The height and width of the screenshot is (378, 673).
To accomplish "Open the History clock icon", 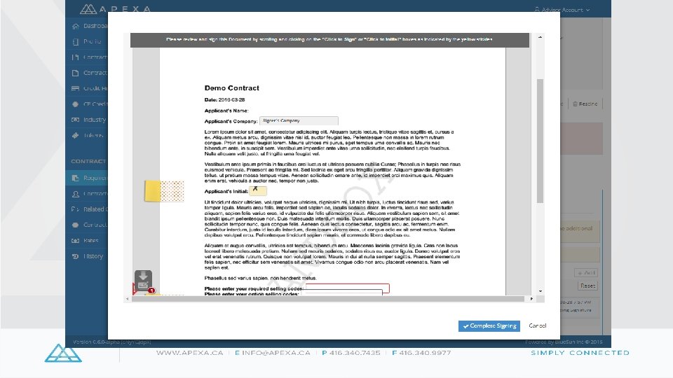I will coord(76,256).
